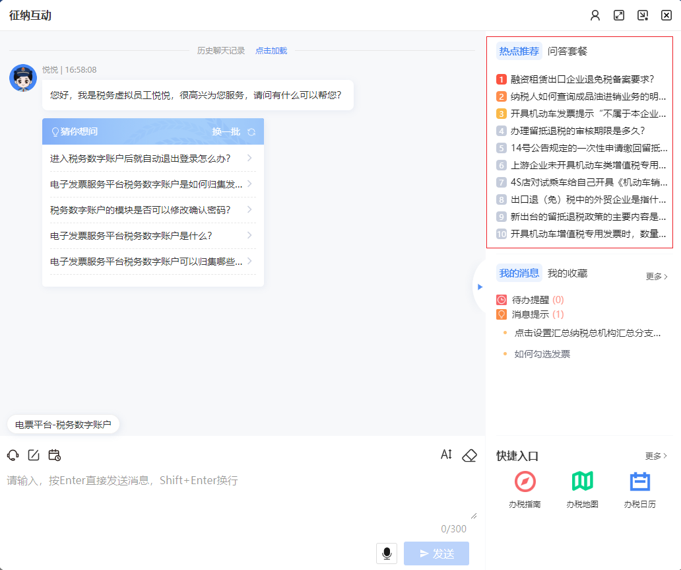
Task: Click the headset human-service icon
Action: click(x=13, y=455)
